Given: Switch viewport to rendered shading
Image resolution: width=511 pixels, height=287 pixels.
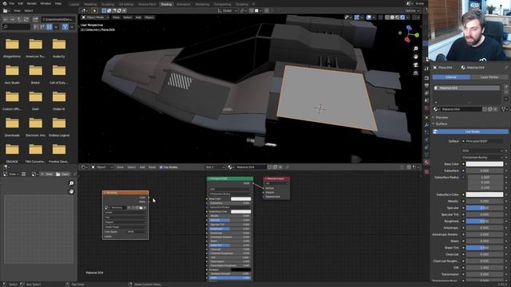Looking at the screenshot, I should click(x=402, y=18).
